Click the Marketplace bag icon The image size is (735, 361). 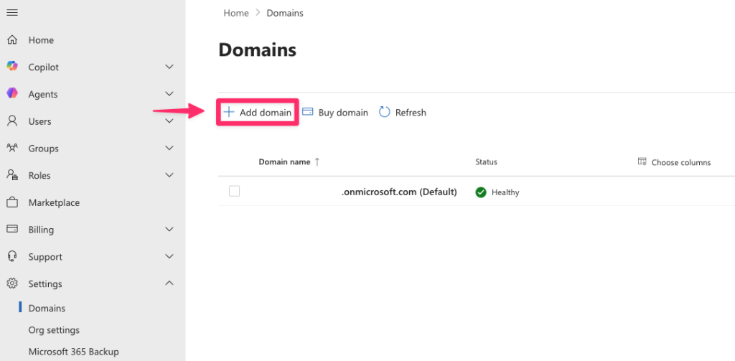(12, 202)
